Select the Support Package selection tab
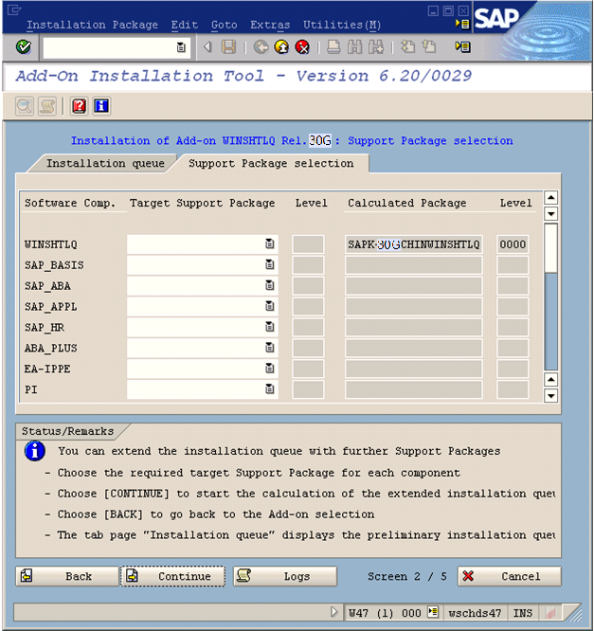Screen dimensions: 594x631 271,163
